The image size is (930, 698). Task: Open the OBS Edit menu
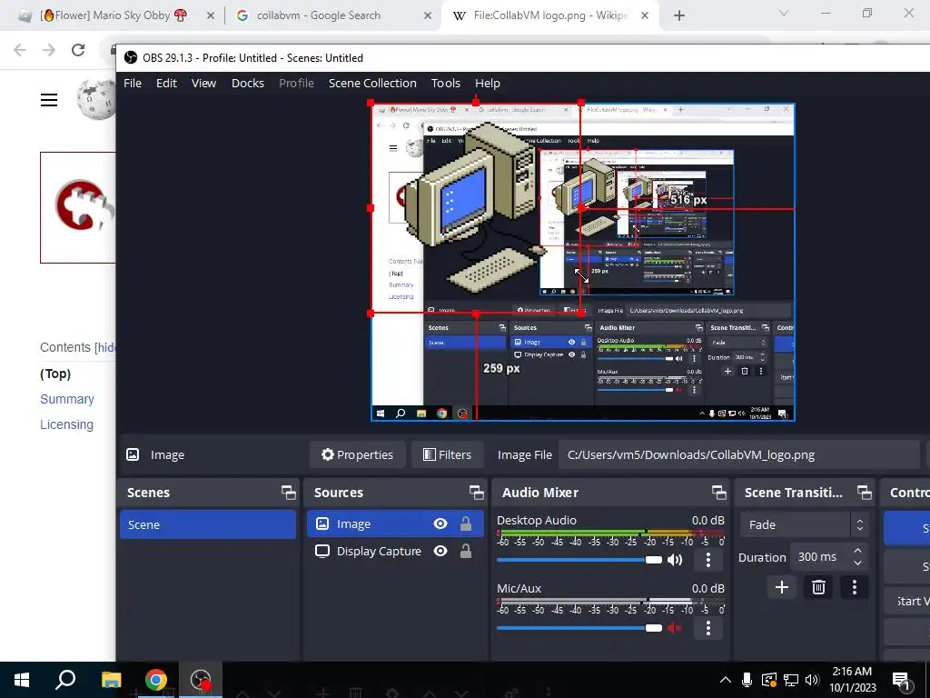point(166,83)
